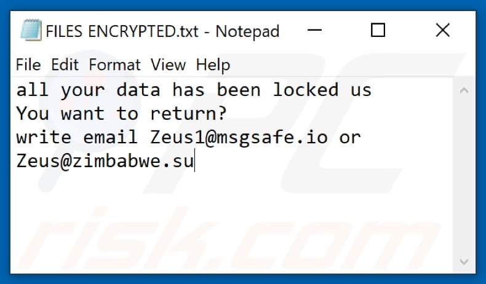Image resolution: width=486 pixels, height=284 pixels.
Task: Maximize the Notepad window
Action: (378, 30)
